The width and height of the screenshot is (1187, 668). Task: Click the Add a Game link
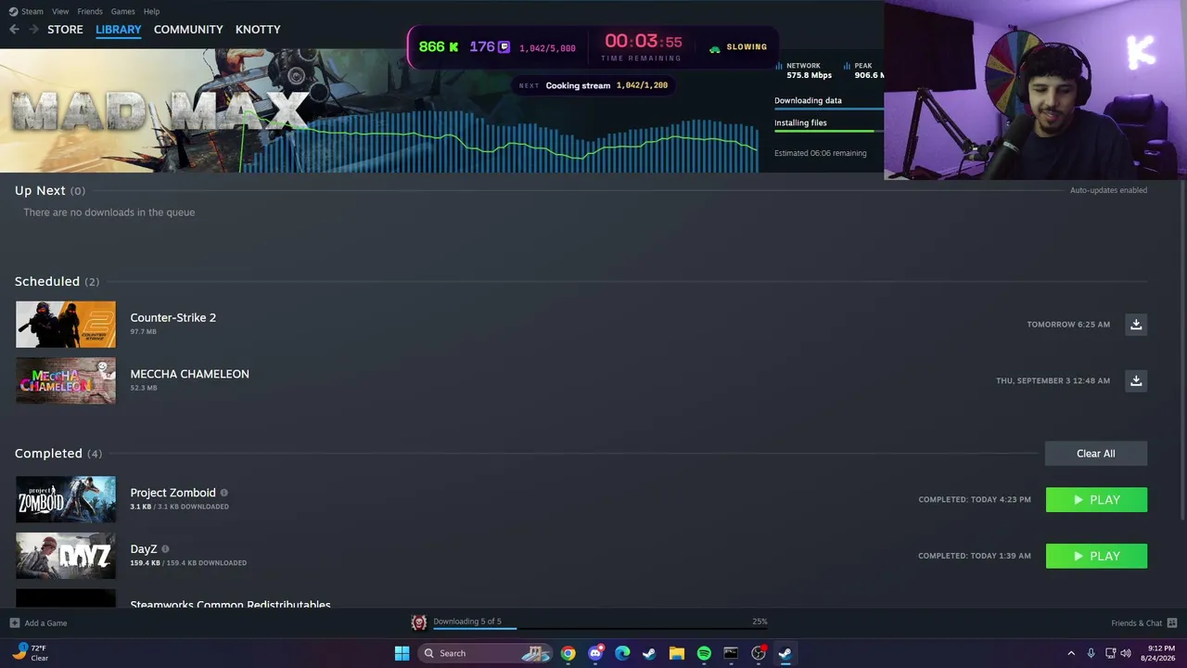(x=45, y=623)
